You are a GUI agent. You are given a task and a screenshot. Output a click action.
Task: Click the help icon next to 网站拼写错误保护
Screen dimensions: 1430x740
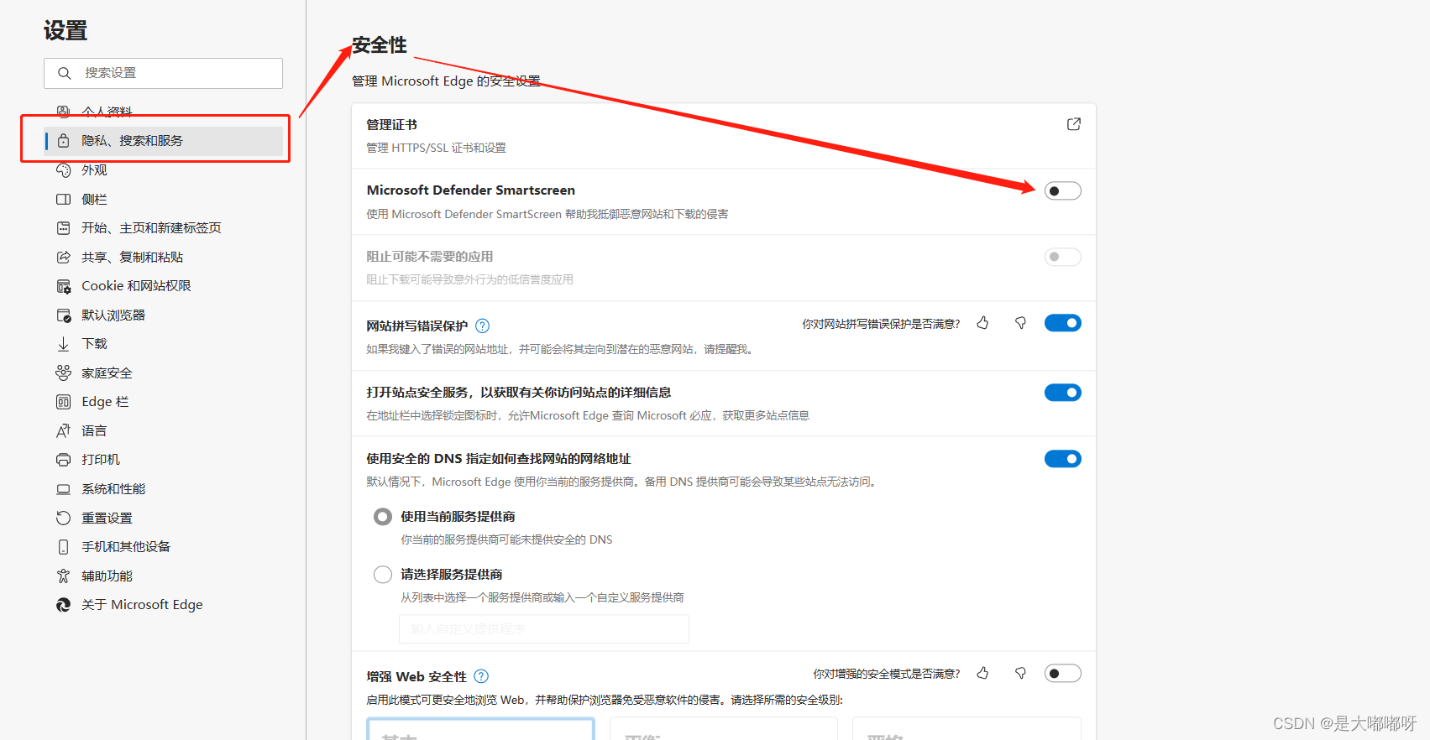(x=482, y=326)
